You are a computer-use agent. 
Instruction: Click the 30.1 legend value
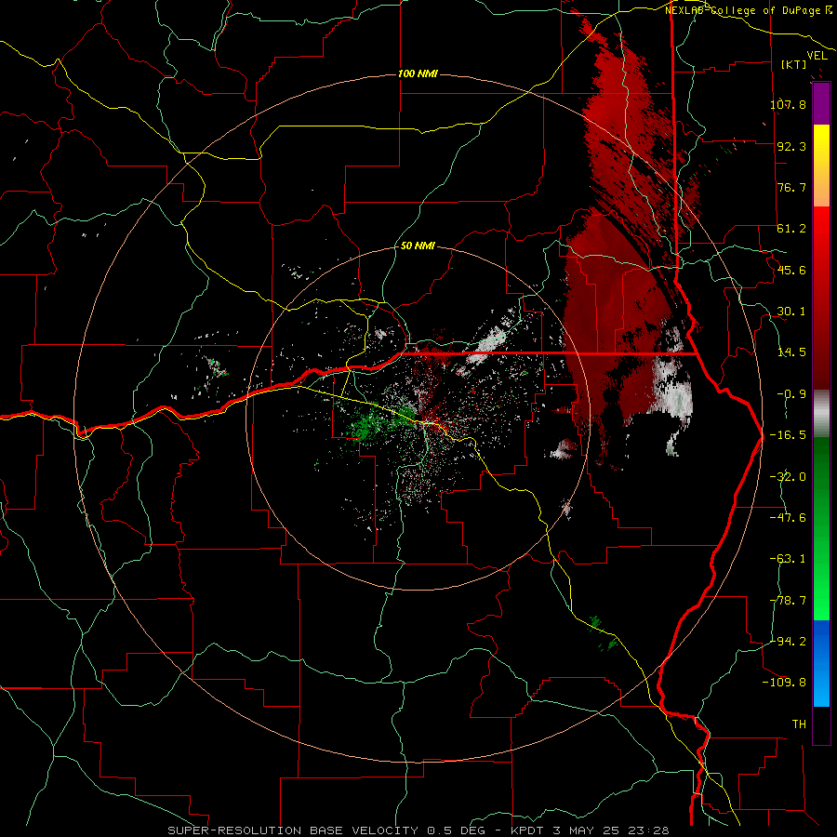[x=791, y=312]
